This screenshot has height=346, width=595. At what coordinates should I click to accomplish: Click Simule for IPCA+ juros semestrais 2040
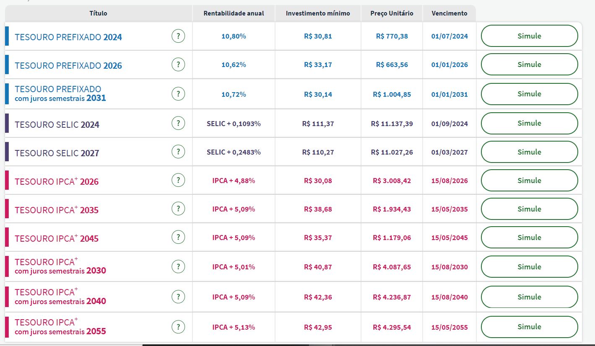point(529,297)
